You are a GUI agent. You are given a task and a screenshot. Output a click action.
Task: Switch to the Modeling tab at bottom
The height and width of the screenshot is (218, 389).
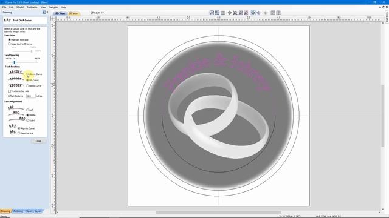tap(18, 211)
